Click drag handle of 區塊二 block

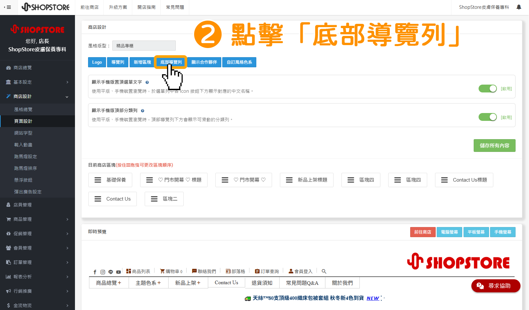[154, 199]
